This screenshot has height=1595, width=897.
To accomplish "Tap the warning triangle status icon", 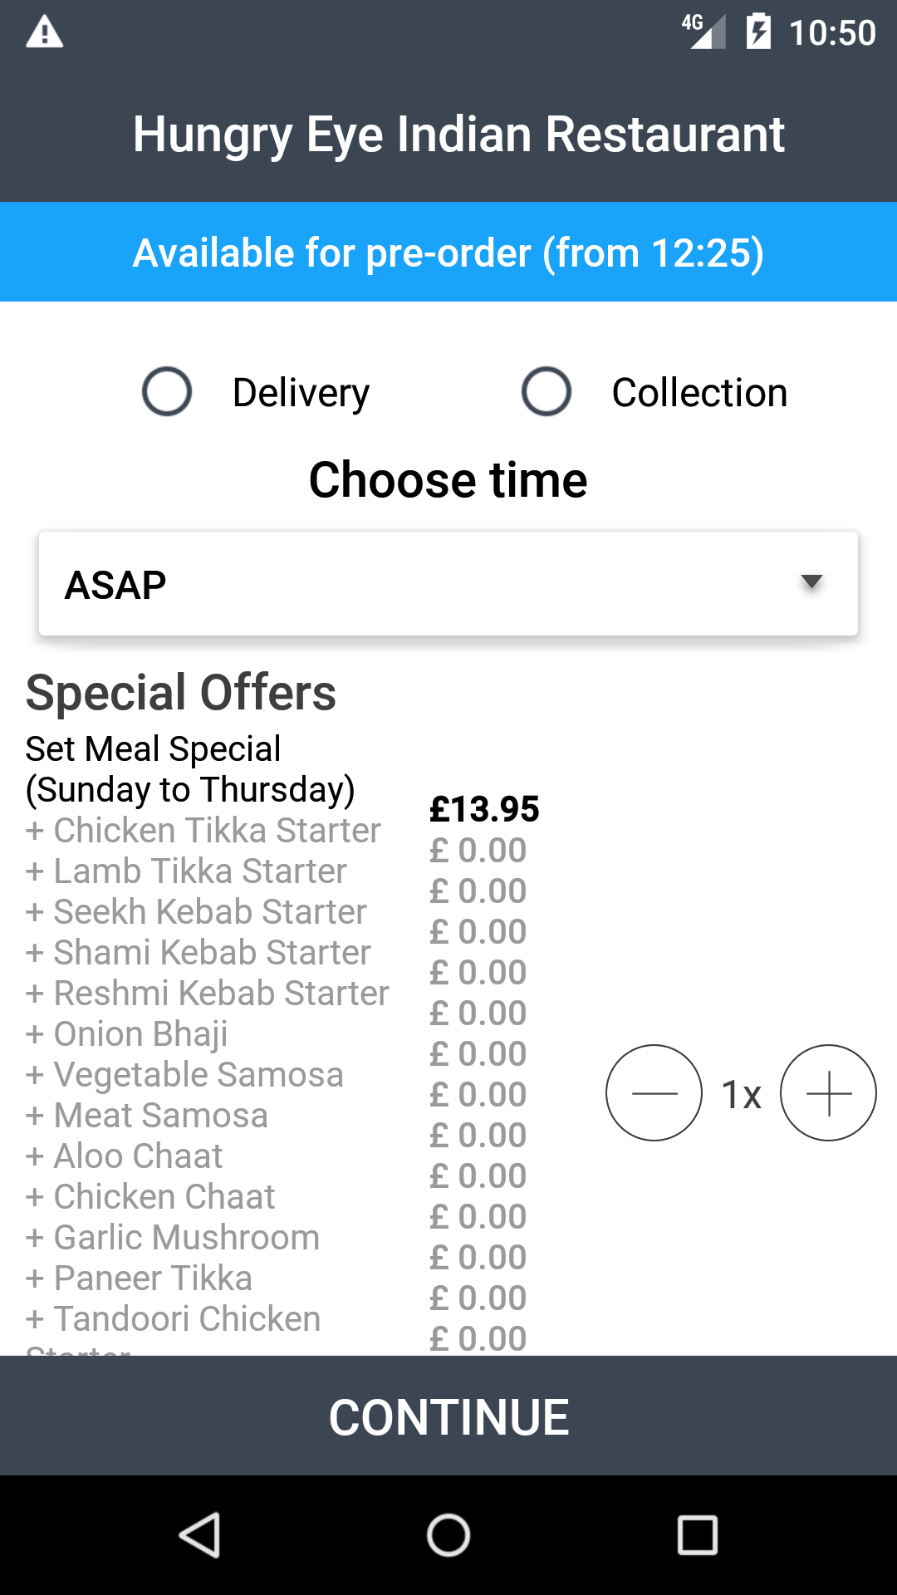I will 45,33.
